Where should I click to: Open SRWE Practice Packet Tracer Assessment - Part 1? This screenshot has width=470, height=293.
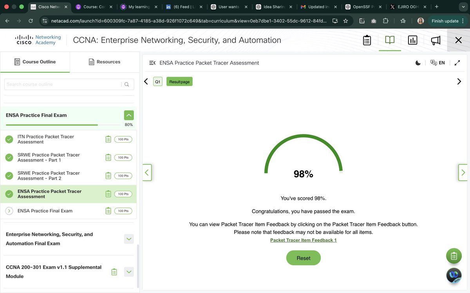(49, 157)
